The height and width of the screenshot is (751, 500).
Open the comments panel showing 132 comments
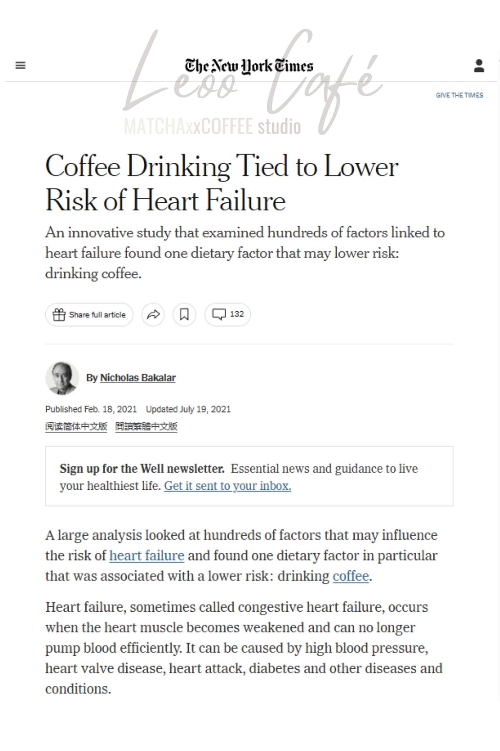tap(227, 315)
